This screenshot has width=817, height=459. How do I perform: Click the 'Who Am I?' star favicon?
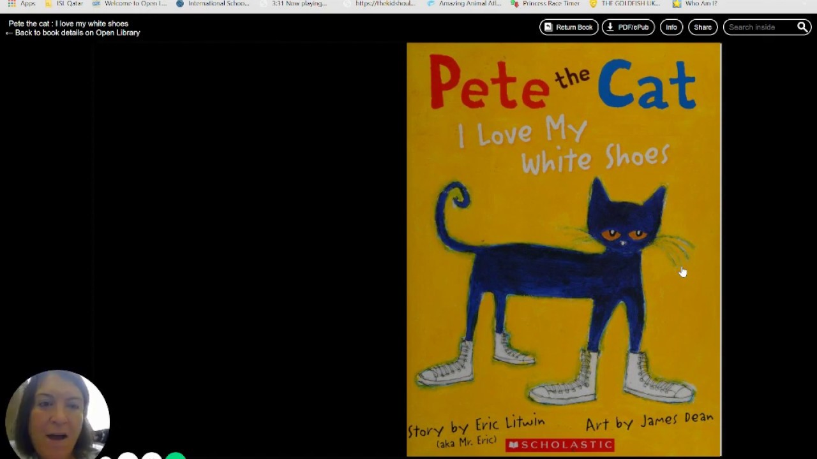coord(677,3)
